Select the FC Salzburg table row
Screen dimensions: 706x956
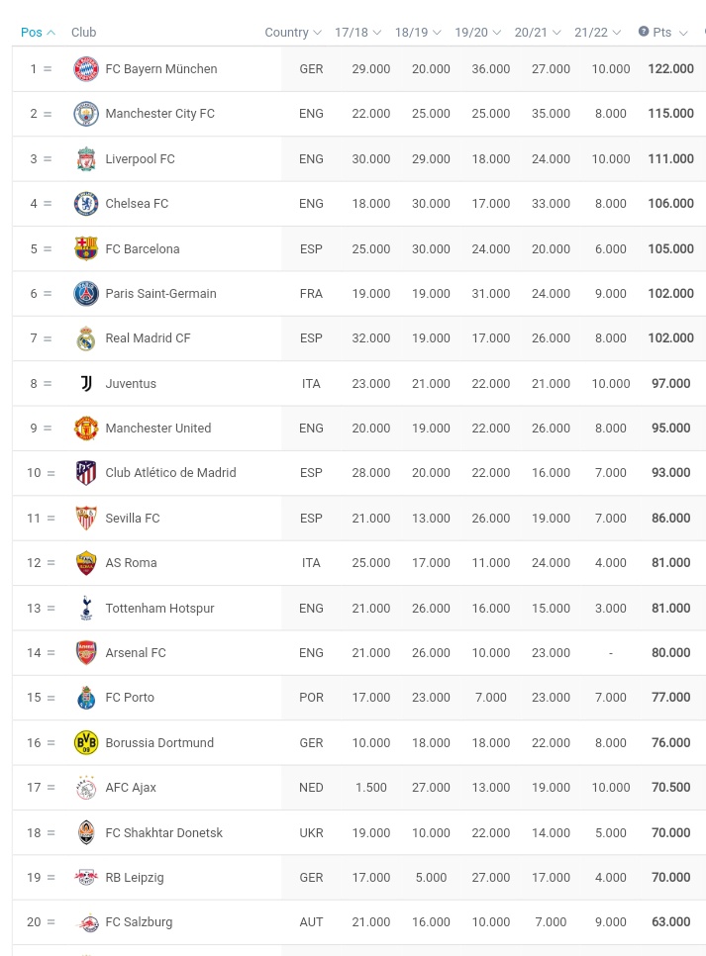[x=358, y=922]
